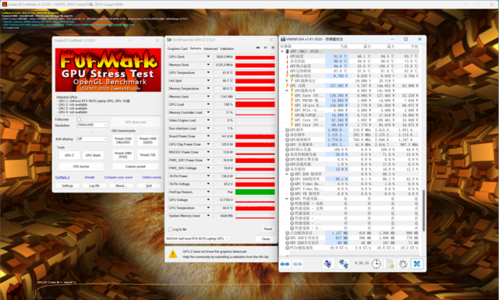The width and height of the screenshot is (499, 300).
Task: Click GPU-Z GPU Temperature red graph bar
Action: [255, 72]
